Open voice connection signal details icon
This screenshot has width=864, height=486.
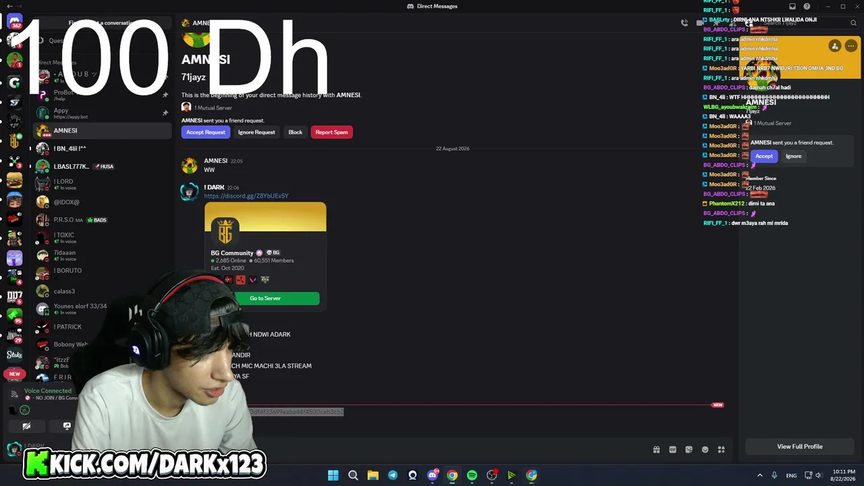coord(14,394)
